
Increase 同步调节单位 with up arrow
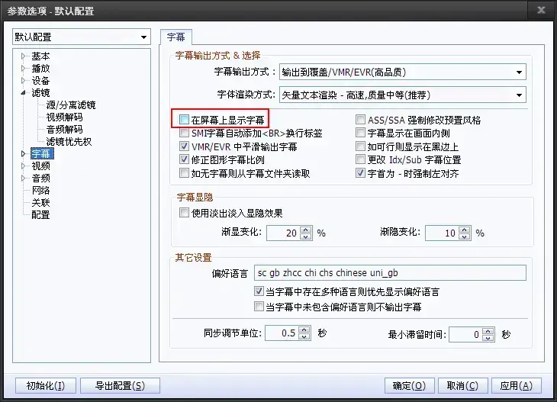pos(304,330)
